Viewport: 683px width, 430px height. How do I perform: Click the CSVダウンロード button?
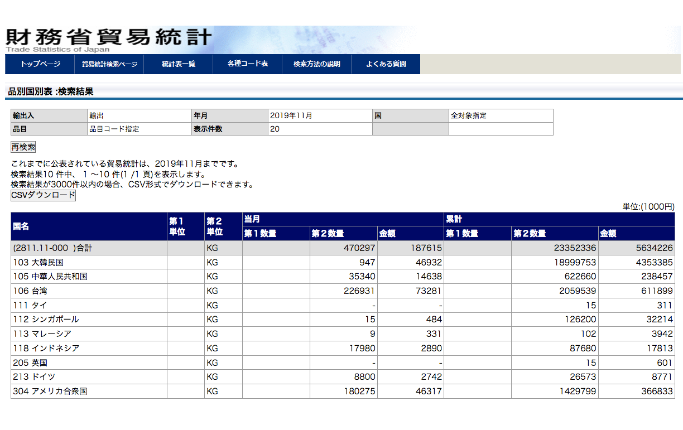point(43,196)
